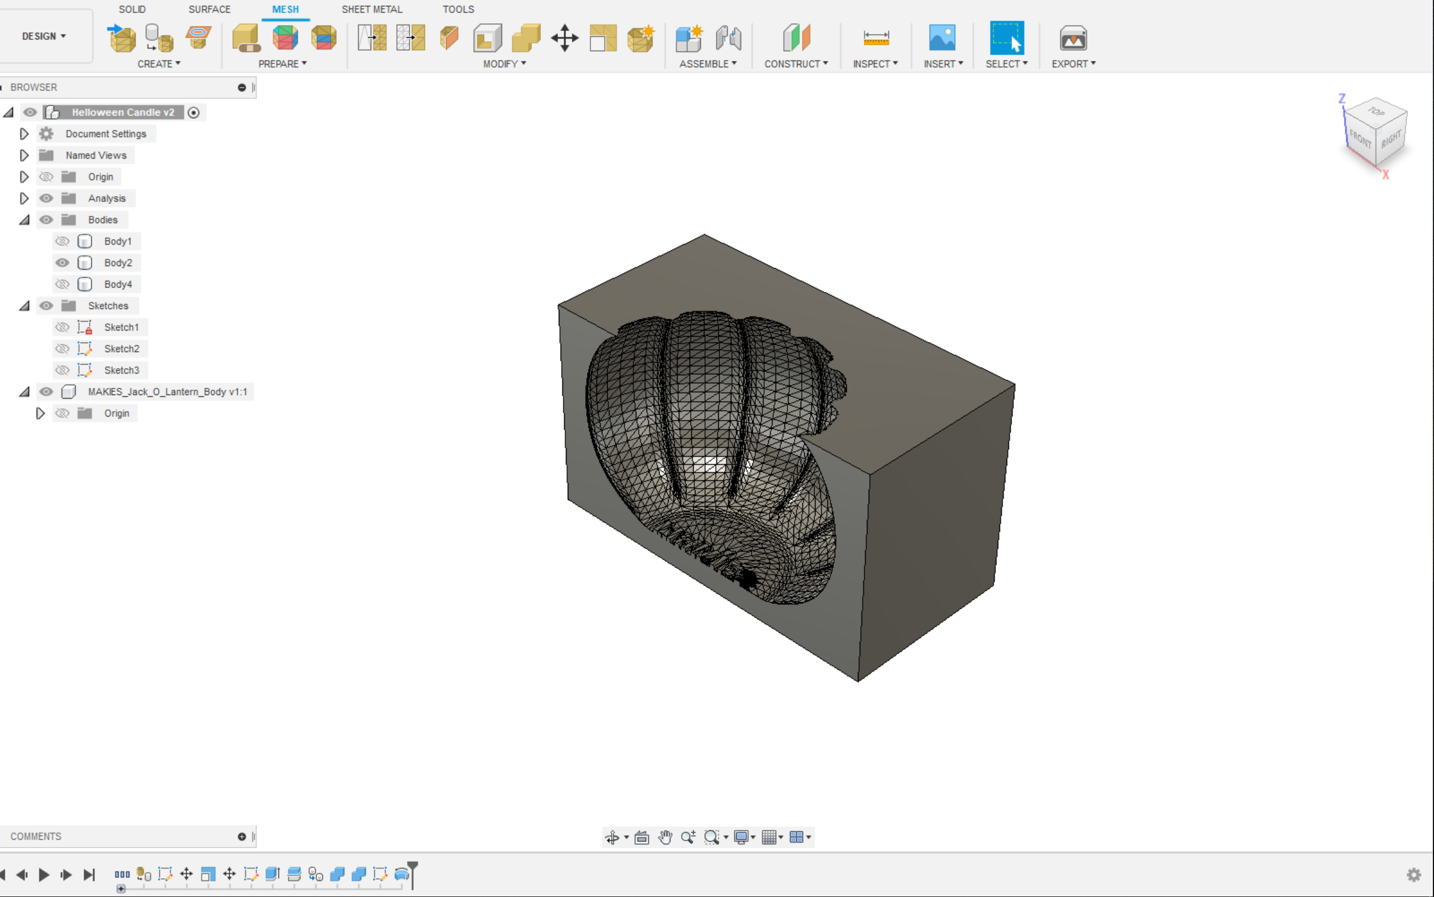
Task: Activate the Pan hand tool
Action: [x=665, y=837]
